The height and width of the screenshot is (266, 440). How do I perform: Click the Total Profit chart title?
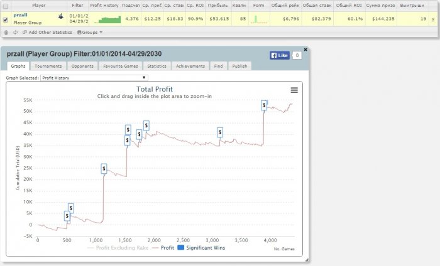point(155,89)
